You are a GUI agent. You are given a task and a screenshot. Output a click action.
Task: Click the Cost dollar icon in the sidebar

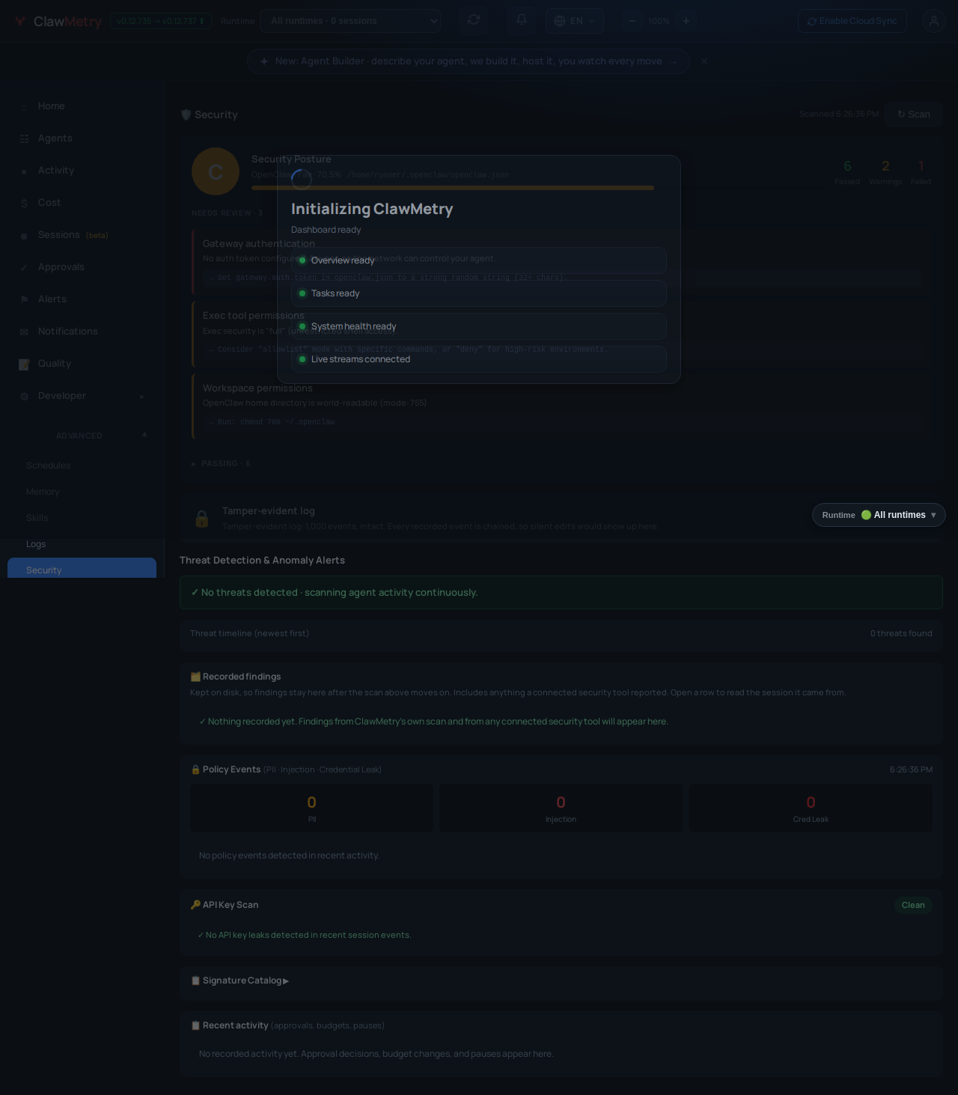(x=24, y=203)
